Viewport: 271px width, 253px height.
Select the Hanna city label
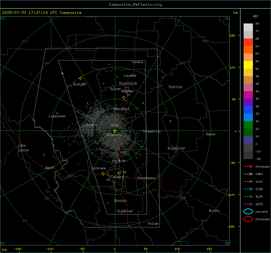[210, 134]
